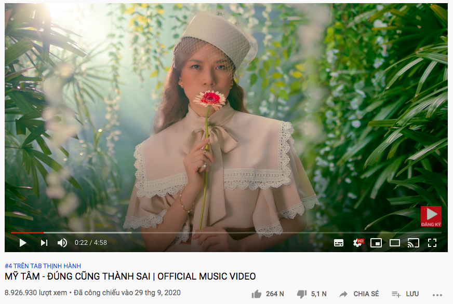Open HD settings gear menu
The height and width of the screenshot is (304, 453).
click(358, 243)
